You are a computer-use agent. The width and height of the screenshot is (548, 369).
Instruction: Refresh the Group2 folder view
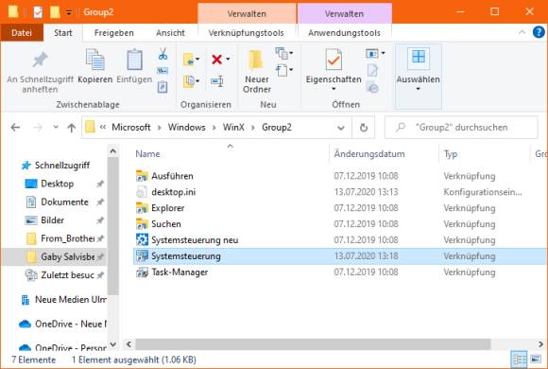pyautogui.click(x=364, y=128)
